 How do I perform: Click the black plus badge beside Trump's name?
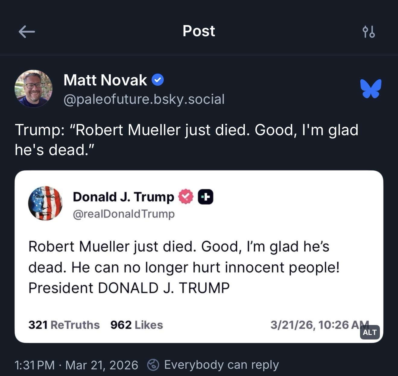(205, 197)
